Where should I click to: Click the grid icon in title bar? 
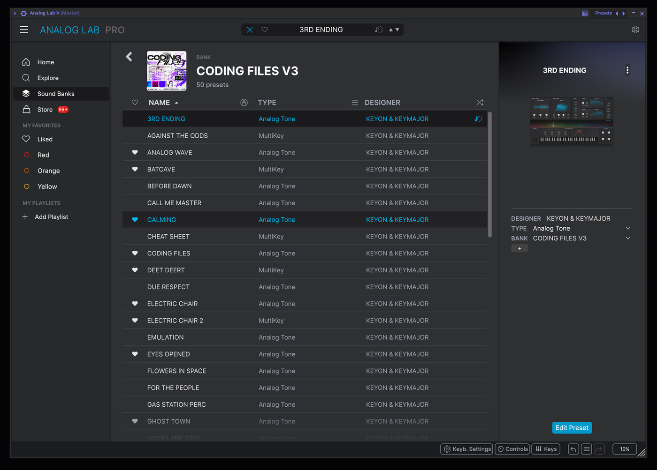[x=585, y=13]
